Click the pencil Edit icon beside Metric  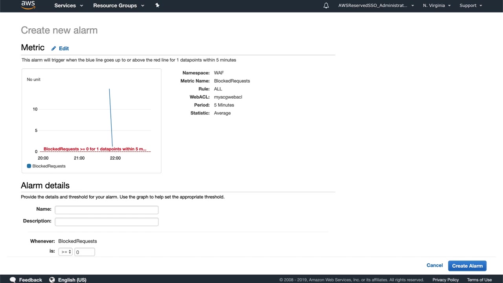click(54, 48)
